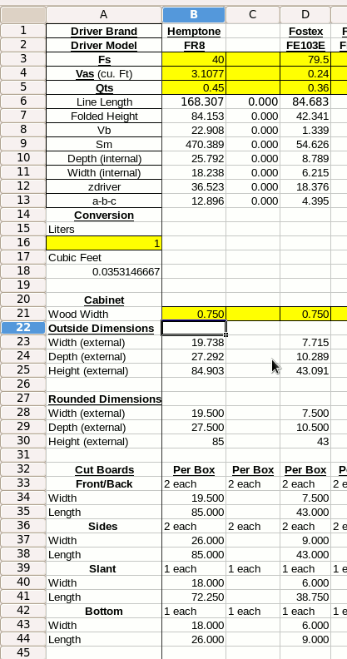The height and width of the screenshot is (659, 347).
Task: Click the Fs value 79.5 cell
Action: [305, 60]
